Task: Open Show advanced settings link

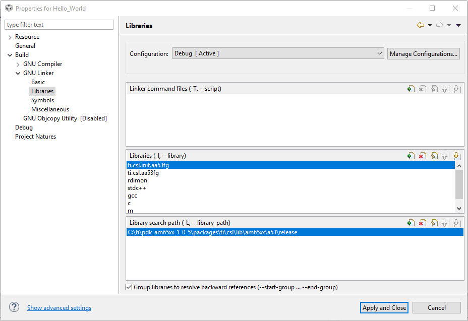Action: click(x=59, y=307)
